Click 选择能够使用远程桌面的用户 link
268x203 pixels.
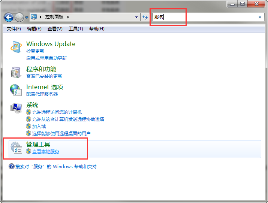point(61,133)
